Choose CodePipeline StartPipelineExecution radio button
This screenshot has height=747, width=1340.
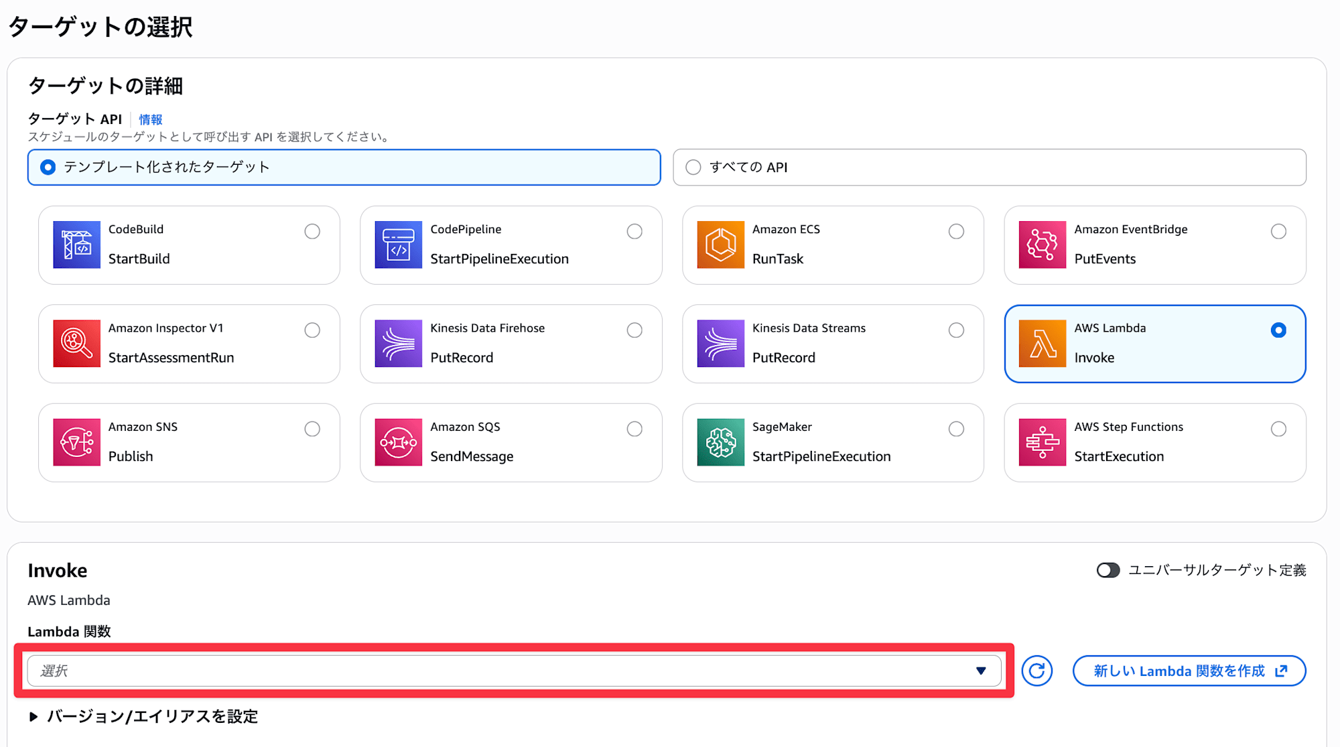[634, 231]
